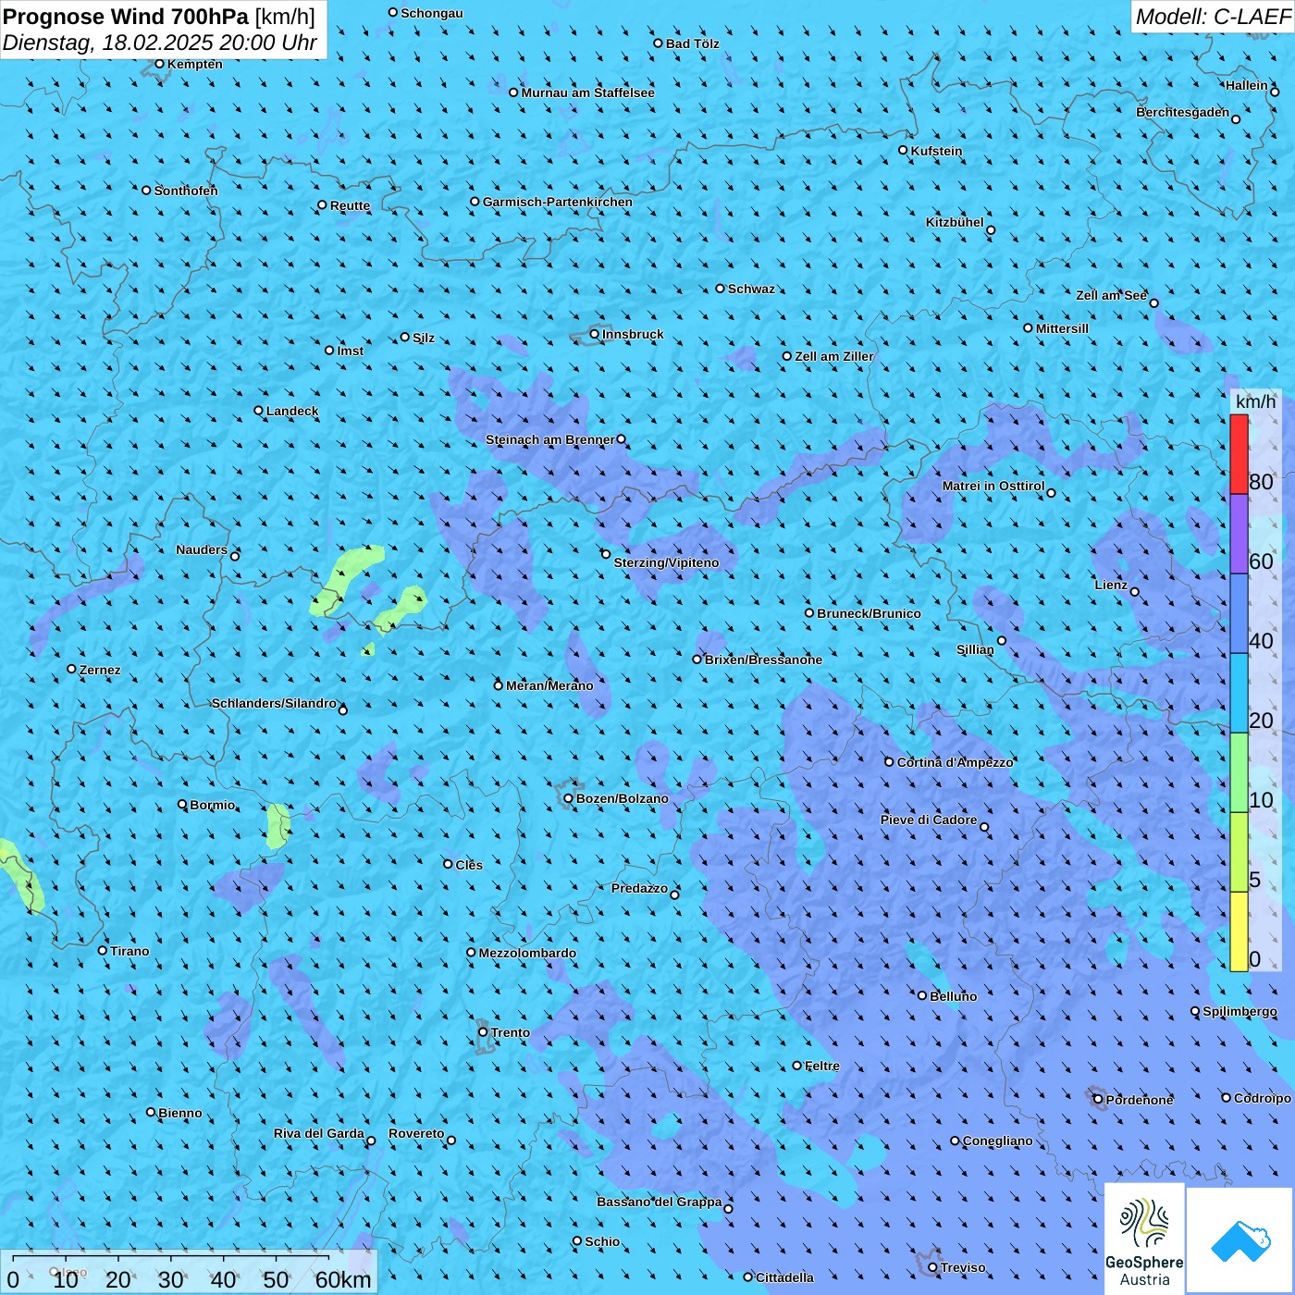This screenshot has height=1295, width=1295.
Task: Click the Kitzbühel city marker circle
Action: pos(991,230)
